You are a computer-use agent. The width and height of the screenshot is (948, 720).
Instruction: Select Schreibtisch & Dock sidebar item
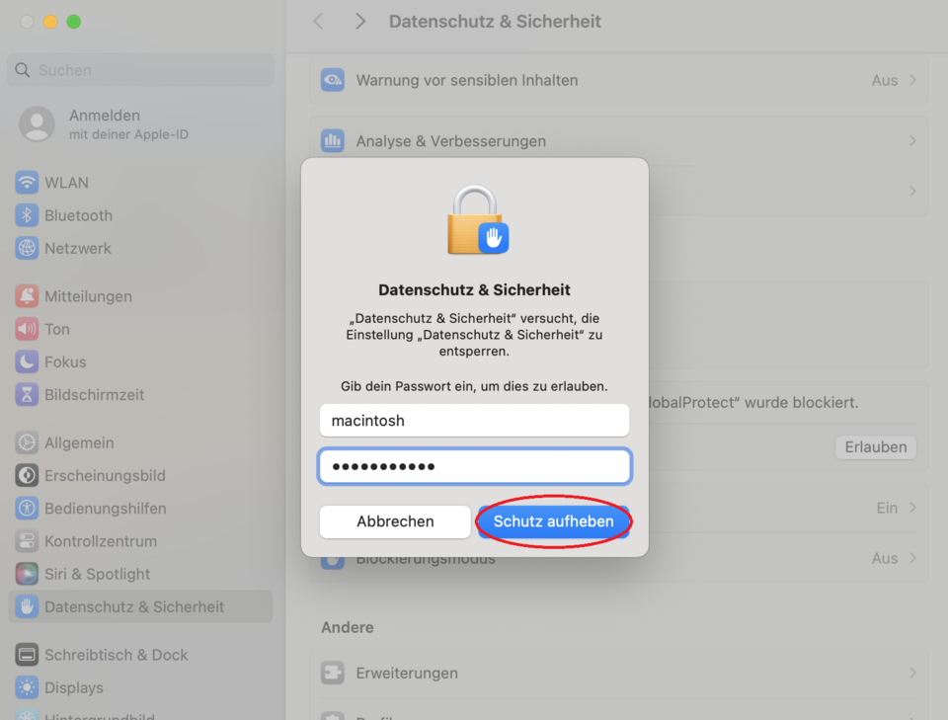pos(116,655)
